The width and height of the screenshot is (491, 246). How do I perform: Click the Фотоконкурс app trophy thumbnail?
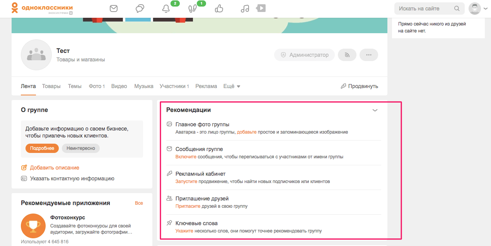point(33,226)
